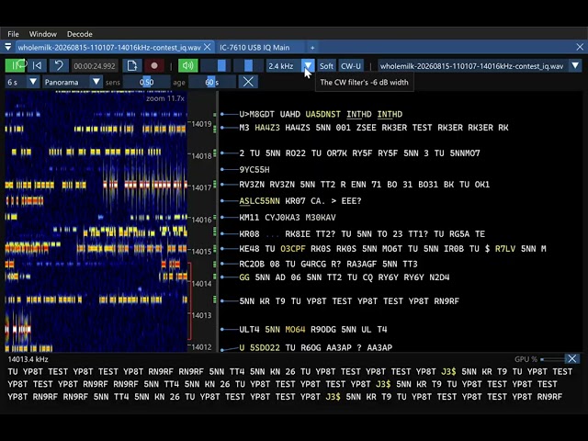Image resolution: width=588 pixels, height=441 pixels.
Task: Click the 14018 frequency scale mark
Action: [202, 155]
